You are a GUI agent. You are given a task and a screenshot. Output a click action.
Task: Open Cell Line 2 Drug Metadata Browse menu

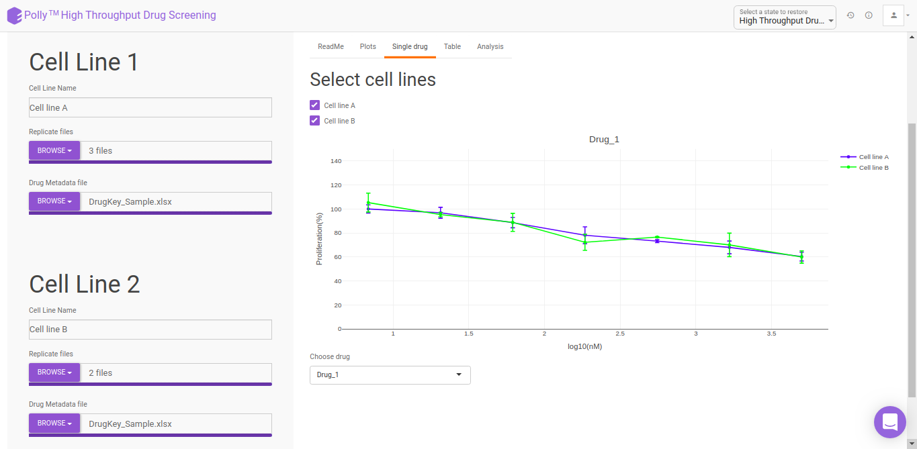point(54,423)
